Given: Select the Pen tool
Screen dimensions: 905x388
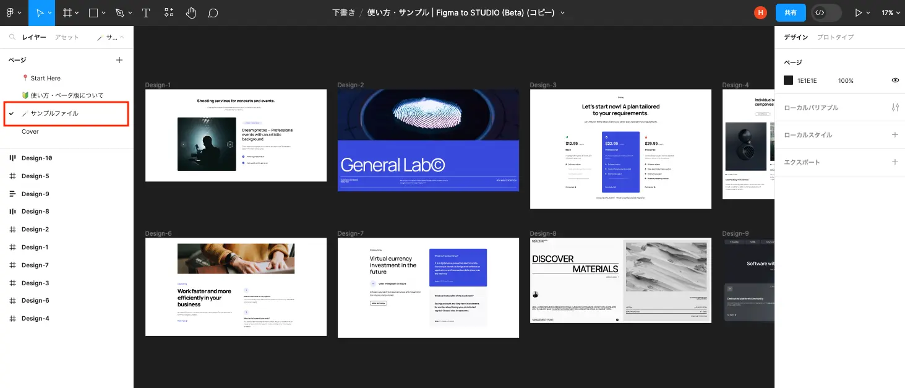Looking at the screenshot, I should tap(120, 12).
